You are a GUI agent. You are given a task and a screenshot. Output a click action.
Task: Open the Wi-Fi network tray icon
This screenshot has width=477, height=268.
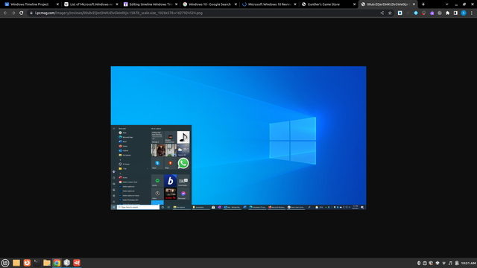tap(444, 263)
